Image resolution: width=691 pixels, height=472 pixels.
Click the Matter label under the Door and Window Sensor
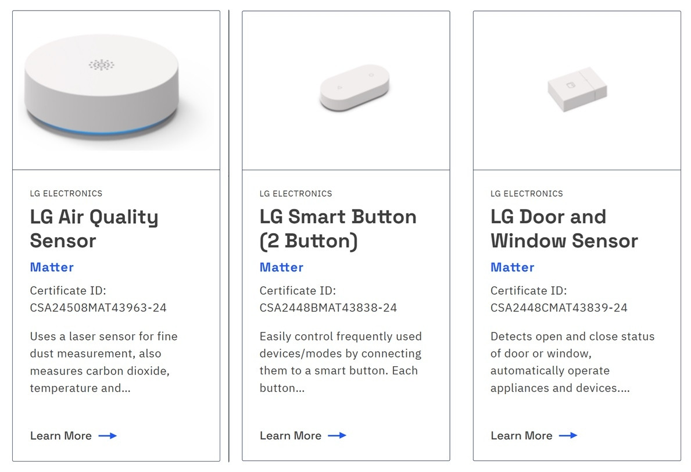tap(512, 267)
